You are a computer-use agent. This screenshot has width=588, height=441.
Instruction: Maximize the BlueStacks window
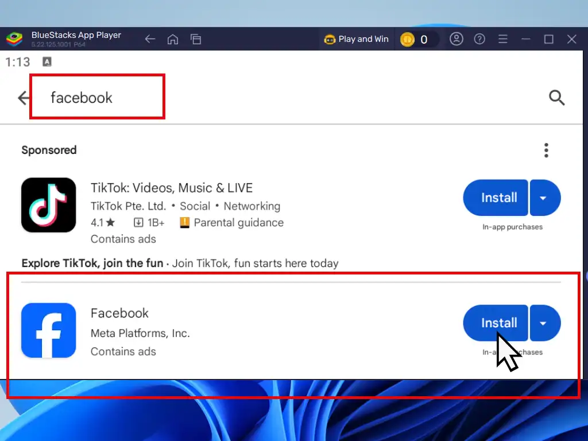pyautogui.click(x=548, y=39)
